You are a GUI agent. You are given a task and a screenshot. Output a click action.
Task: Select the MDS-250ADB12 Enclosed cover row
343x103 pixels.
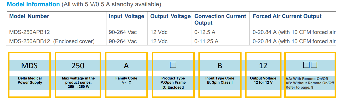pyautogui.click(x=171, y=41)
